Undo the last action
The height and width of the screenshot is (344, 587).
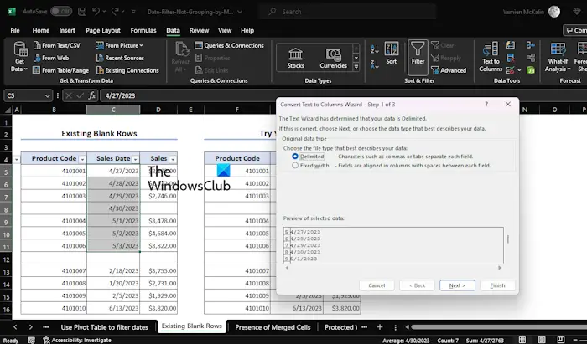point(96,12)
